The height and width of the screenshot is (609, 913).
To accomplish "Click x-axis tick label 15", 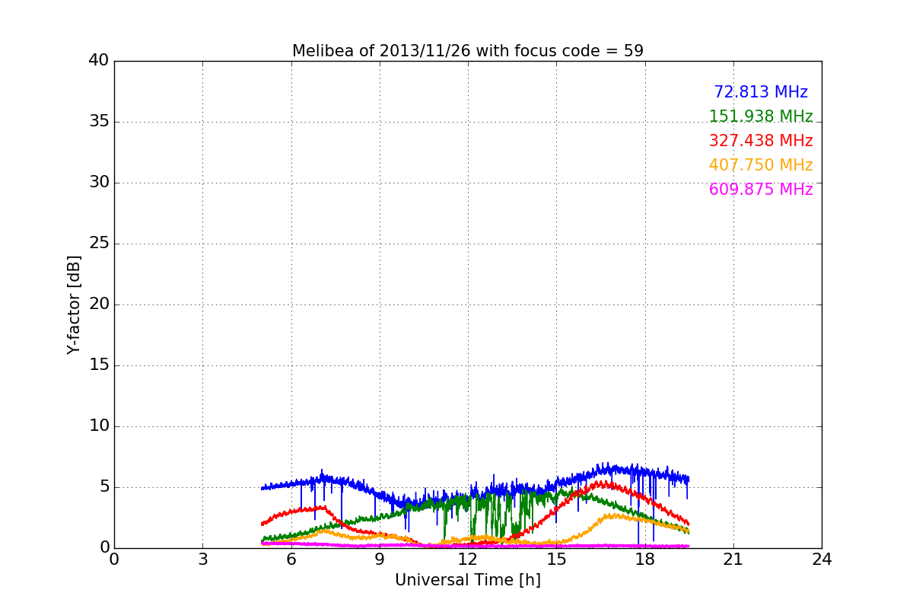I will (x=556, y=560).
